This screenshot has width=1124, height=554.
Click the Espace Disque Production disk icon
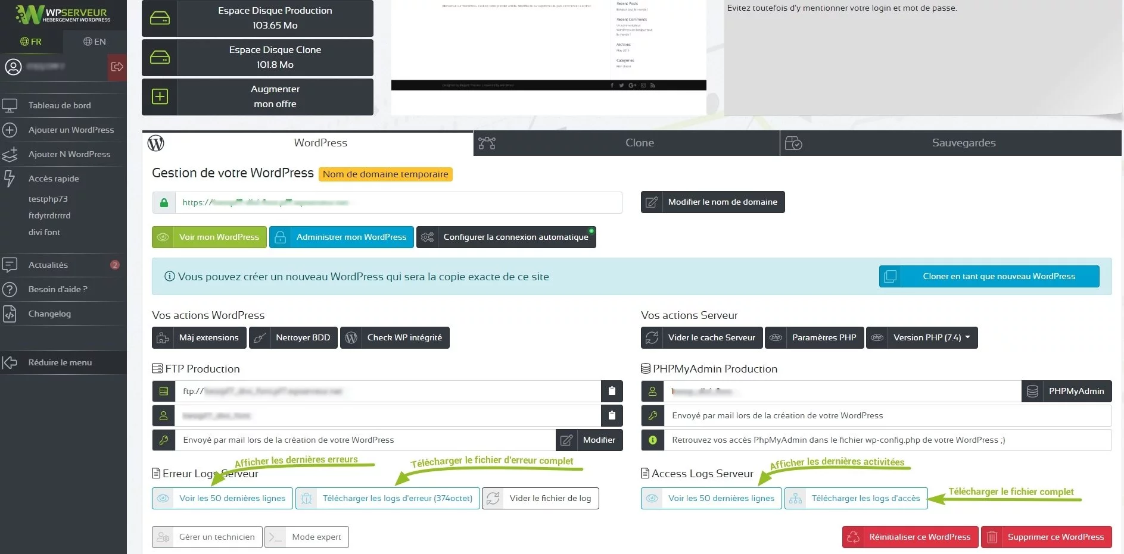pos(160,18)
